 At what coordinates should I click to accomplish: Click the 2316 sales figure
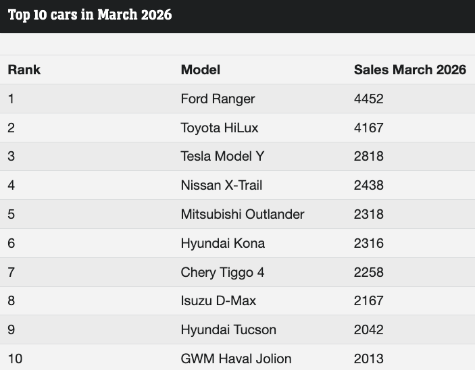pyautogui.click(x=368, y=244)
